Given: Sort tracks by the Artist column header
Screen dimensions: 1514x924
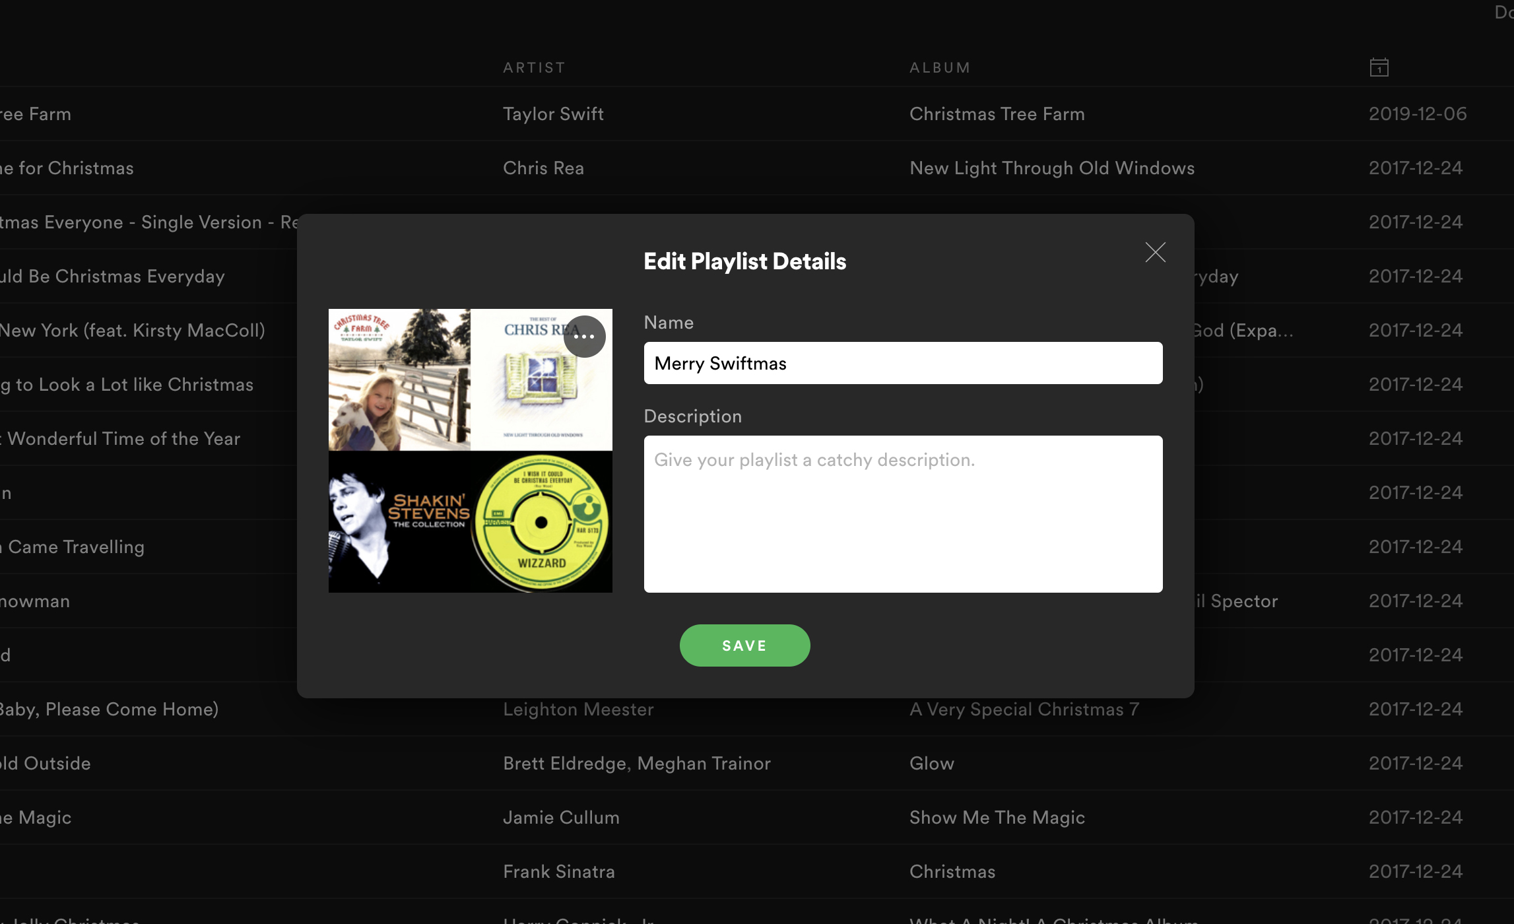Looking at the screenshot, I should tap(534, 67).
